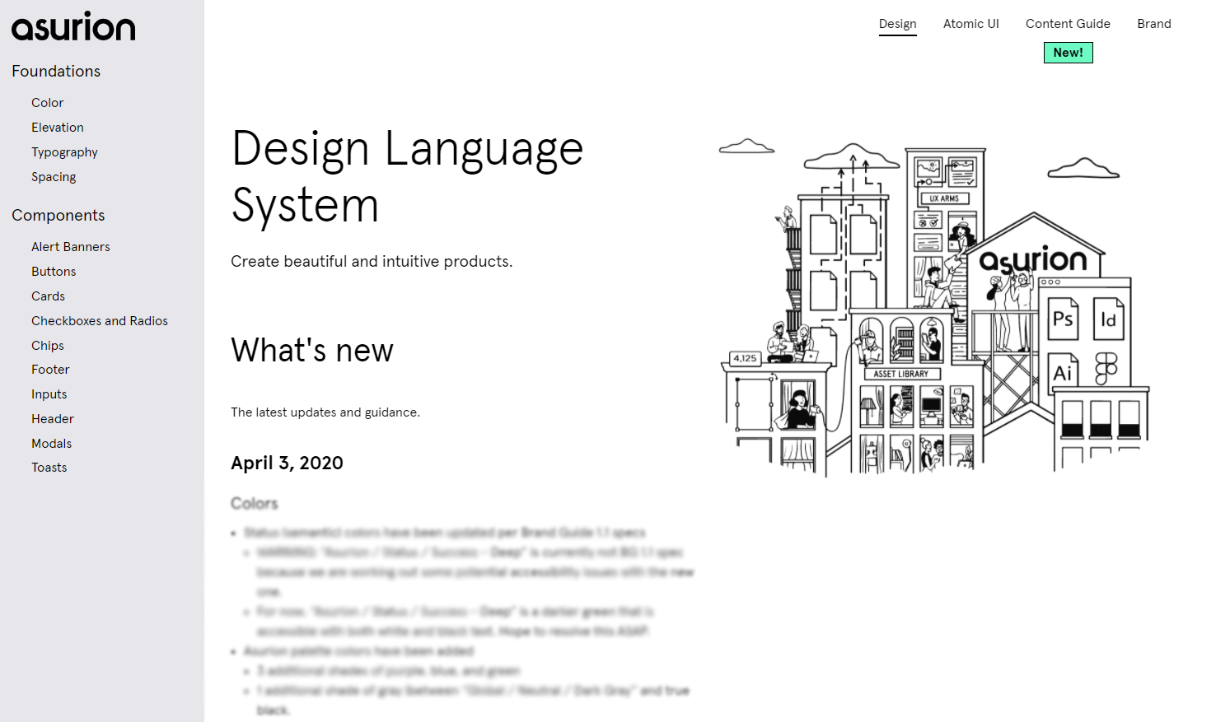Go to the Spacing page

(54, 177)
